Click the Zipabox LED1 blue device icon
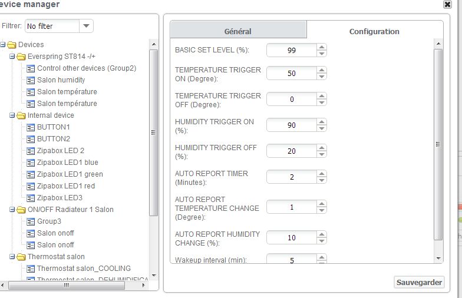Screen dimensions: 462x298 tap(31, 163)
